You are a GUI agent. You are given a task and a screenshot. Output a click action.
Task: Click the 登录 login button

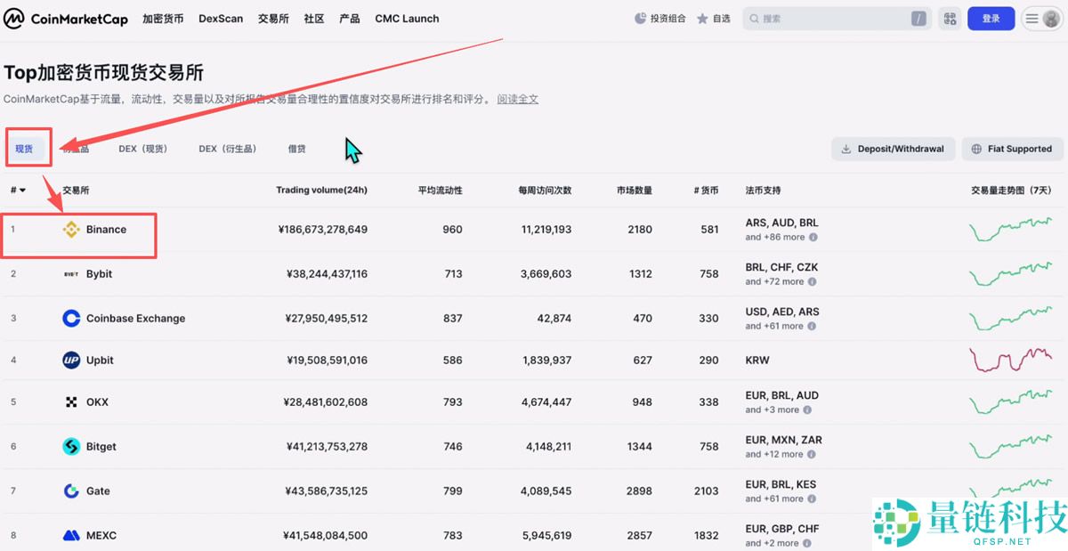point(991,18)
